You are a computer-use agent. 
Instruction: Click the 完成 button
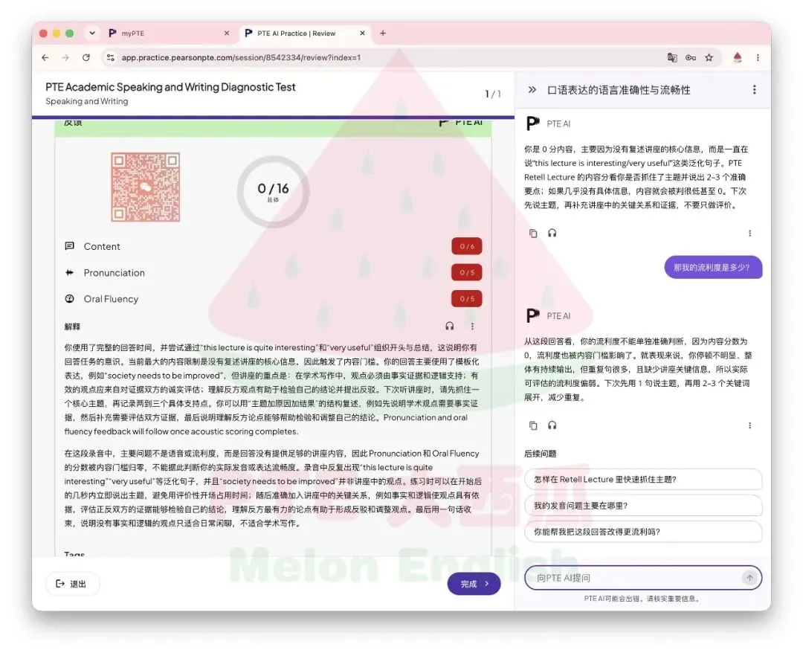[474, 584]
